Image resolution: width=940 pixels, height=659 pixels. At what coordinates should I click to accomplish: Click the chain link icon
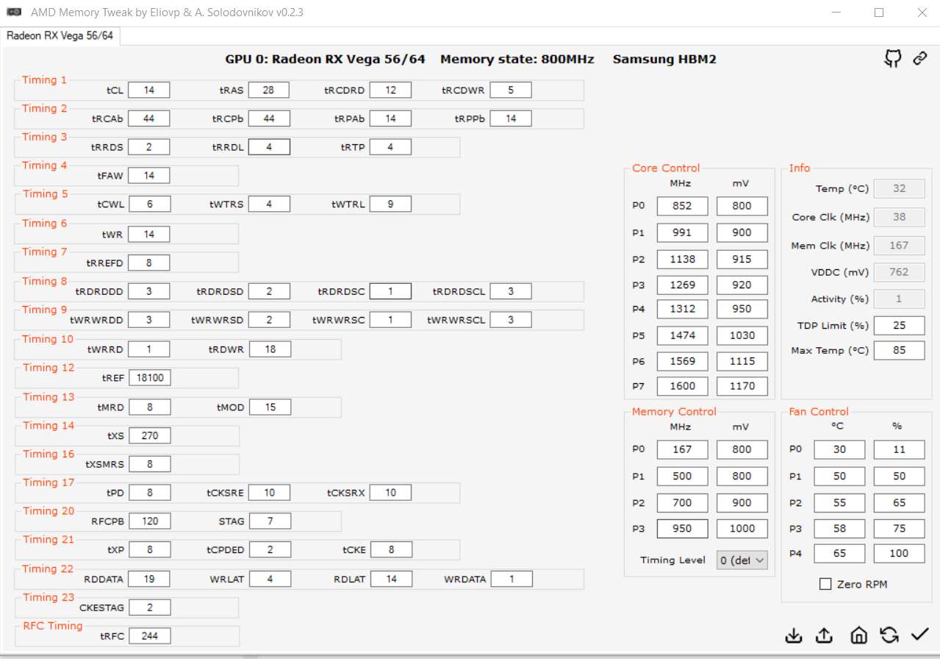919,59
